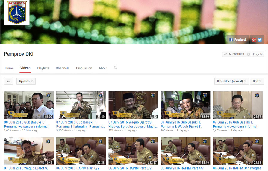Click the '274 views' text

(x=115, y=130)
